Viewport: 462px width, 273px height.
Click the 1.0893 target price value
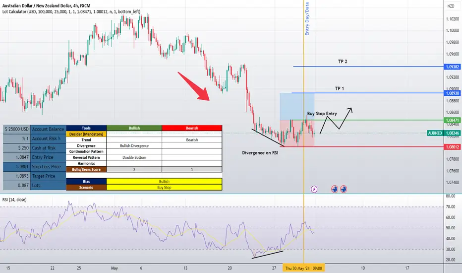click(x=16, y=176)
